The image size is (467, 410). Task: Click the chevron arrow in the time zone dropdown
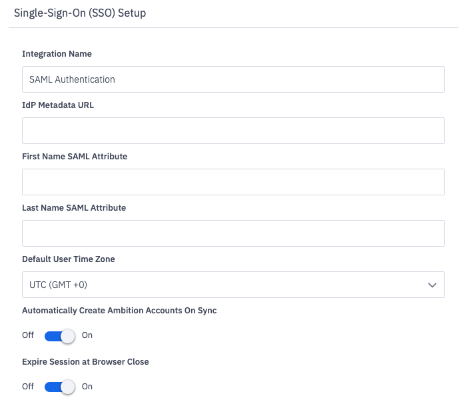pos(432,285)
